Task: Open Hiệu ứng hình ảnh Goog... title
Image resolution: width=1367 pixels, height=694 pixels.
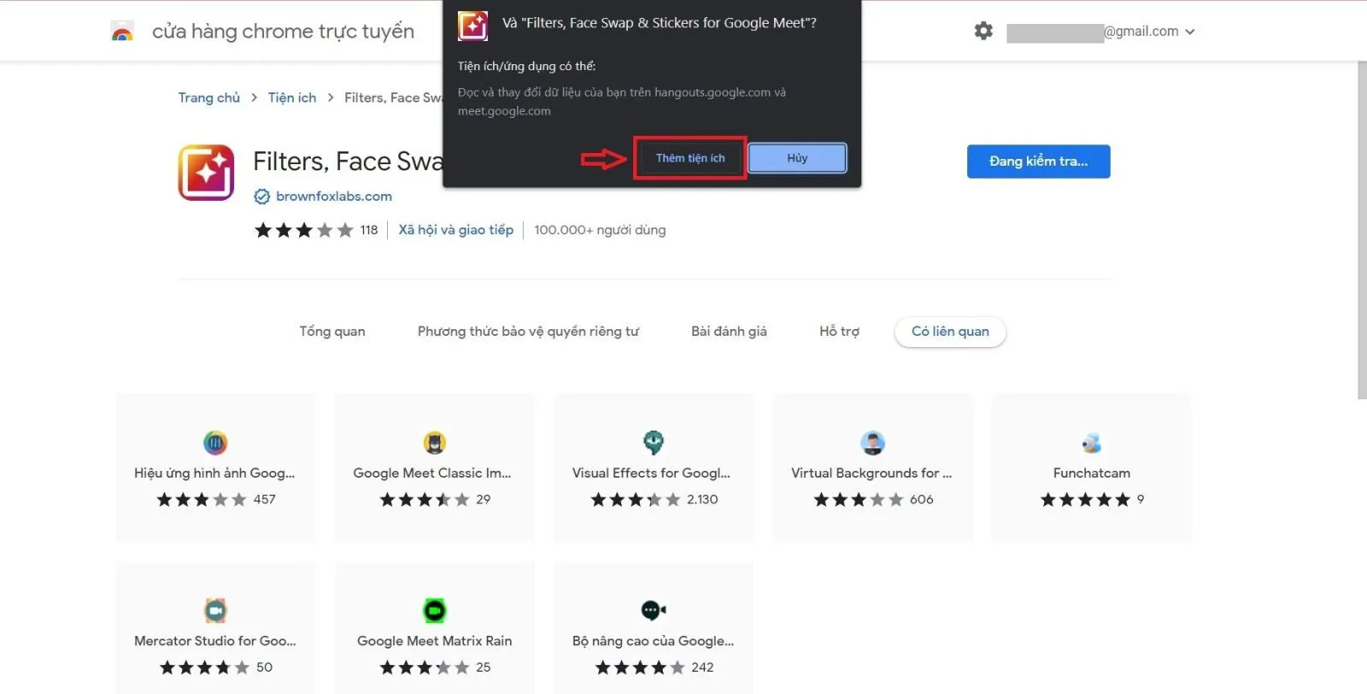Action: point(214,473)
